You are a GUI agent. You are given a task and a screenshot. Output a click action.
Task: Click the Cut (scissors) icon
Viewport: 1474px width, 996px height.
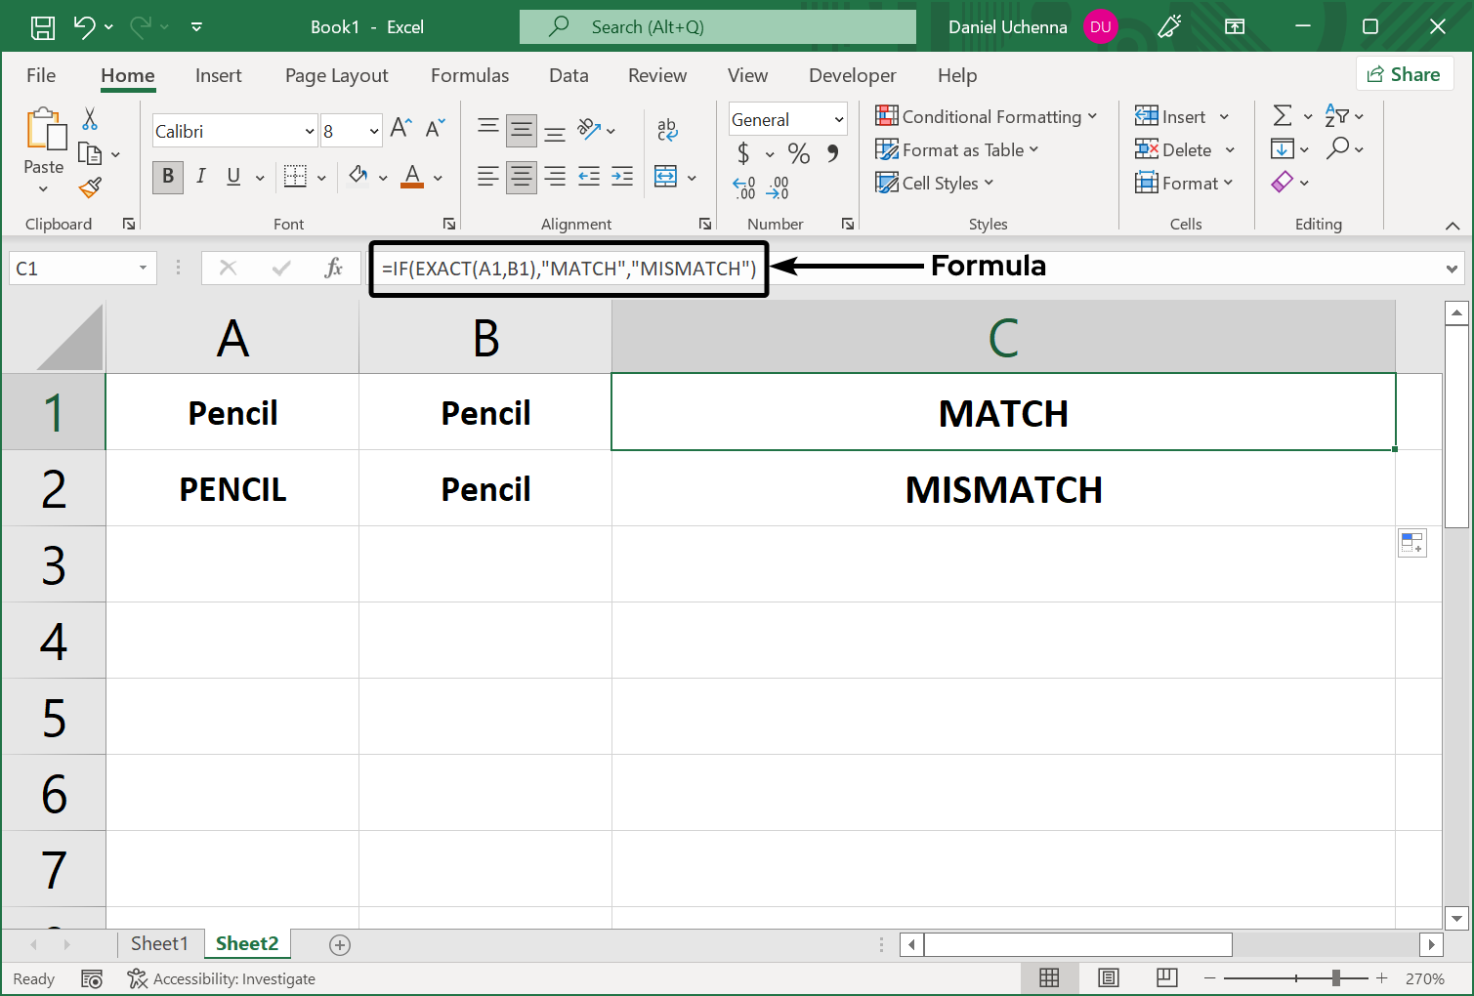pos(89,118)
